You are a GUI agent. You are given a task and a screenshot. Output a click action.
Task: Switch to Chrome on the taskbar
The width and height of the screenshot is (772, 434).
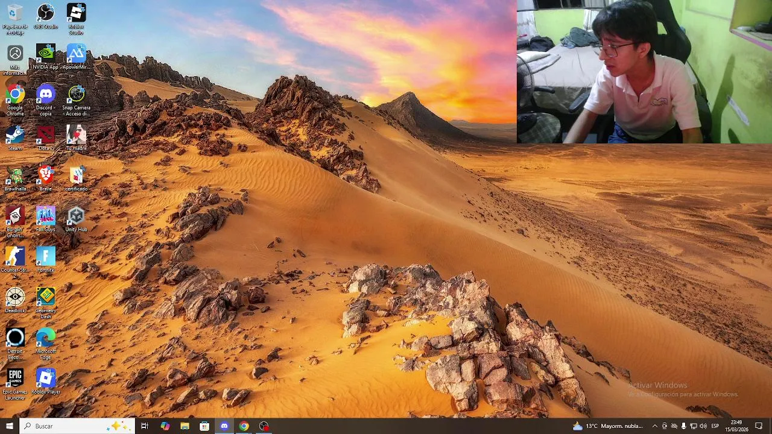click(x=244, y=426)
